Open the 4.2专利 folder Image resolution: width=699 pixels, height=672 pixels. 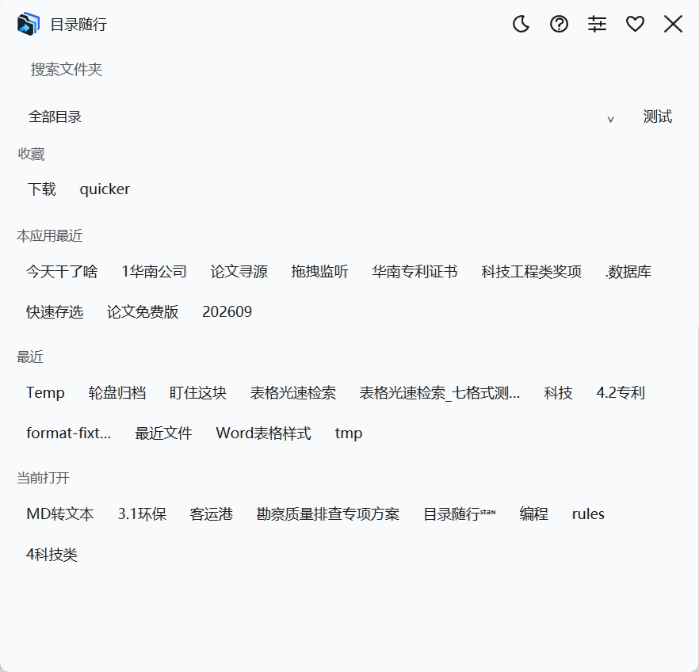pos(621,393)
